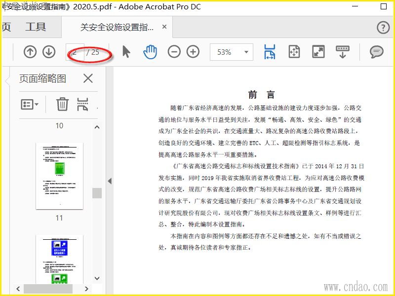Viewport: 395px width, 296px height.
Task: Zoom out with the minus button
Action: coord(174,52)
